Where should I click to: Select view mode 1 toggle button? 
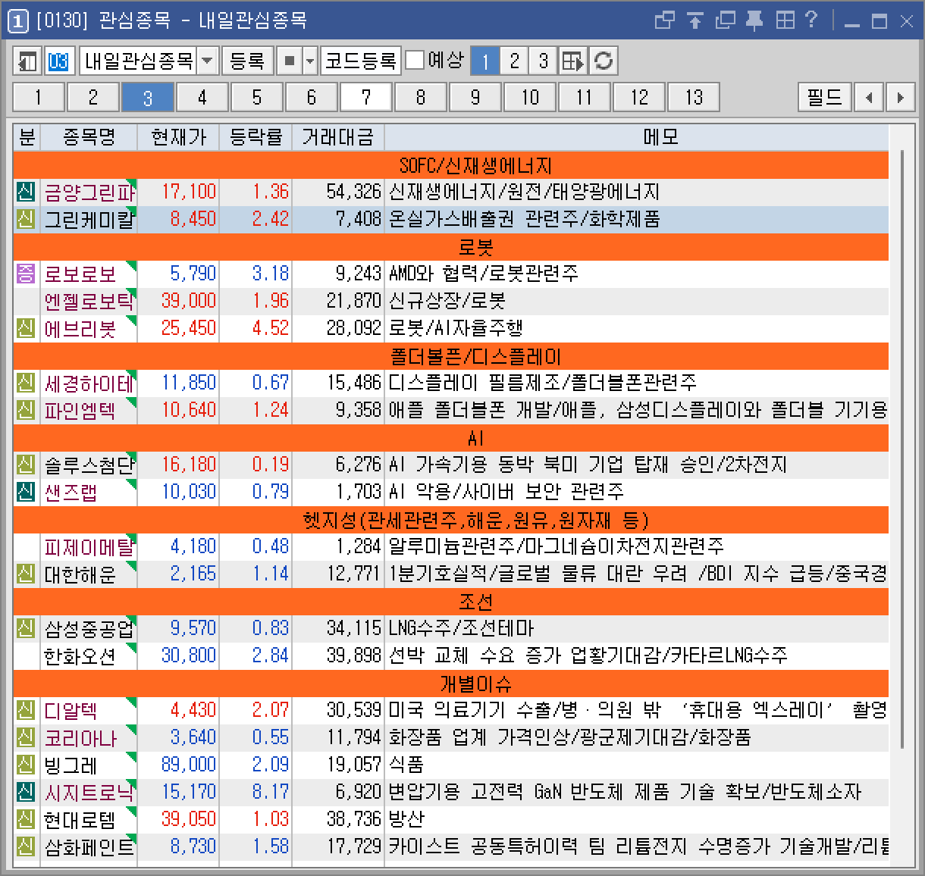(485, 61)
